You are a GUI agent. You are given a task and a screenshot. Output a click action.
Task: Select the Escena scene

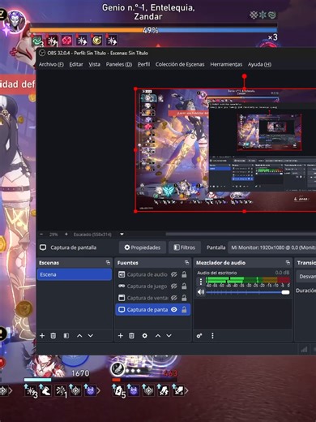coord(75,274)
